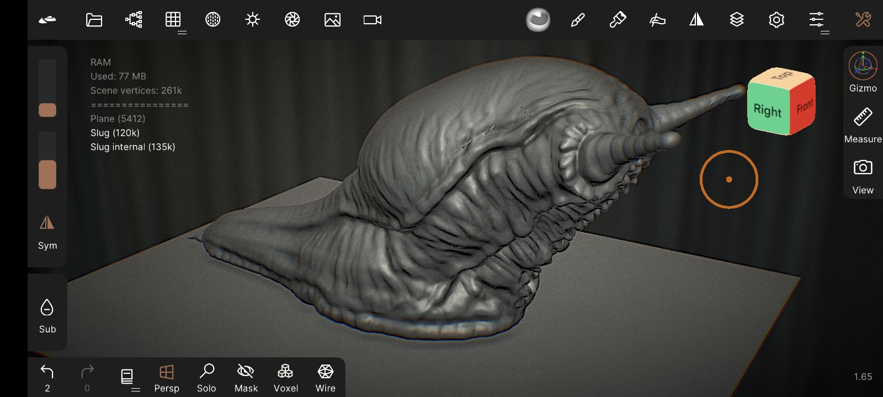883x397 pixels.
Task: Adjust the lower brush intensity slider
Action: [47, 160]
